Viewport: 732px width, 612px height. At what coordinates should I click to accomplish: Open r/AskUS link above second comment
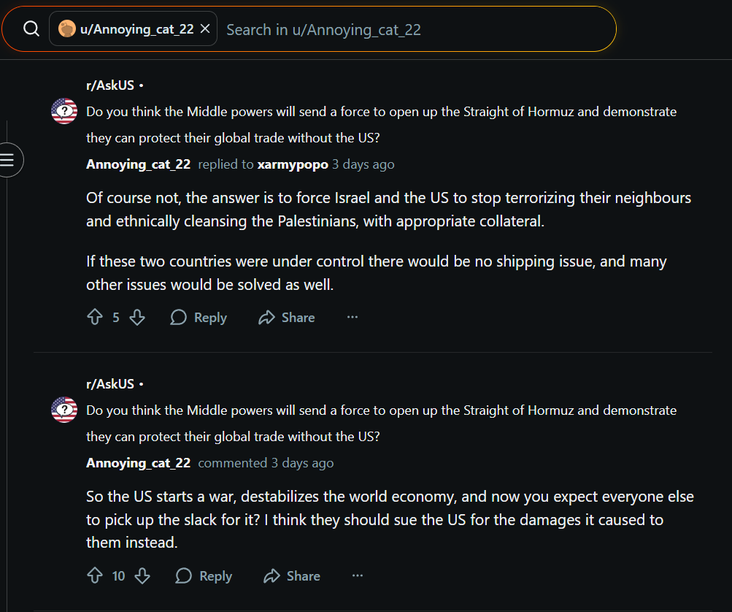click(x=110, y=384)
